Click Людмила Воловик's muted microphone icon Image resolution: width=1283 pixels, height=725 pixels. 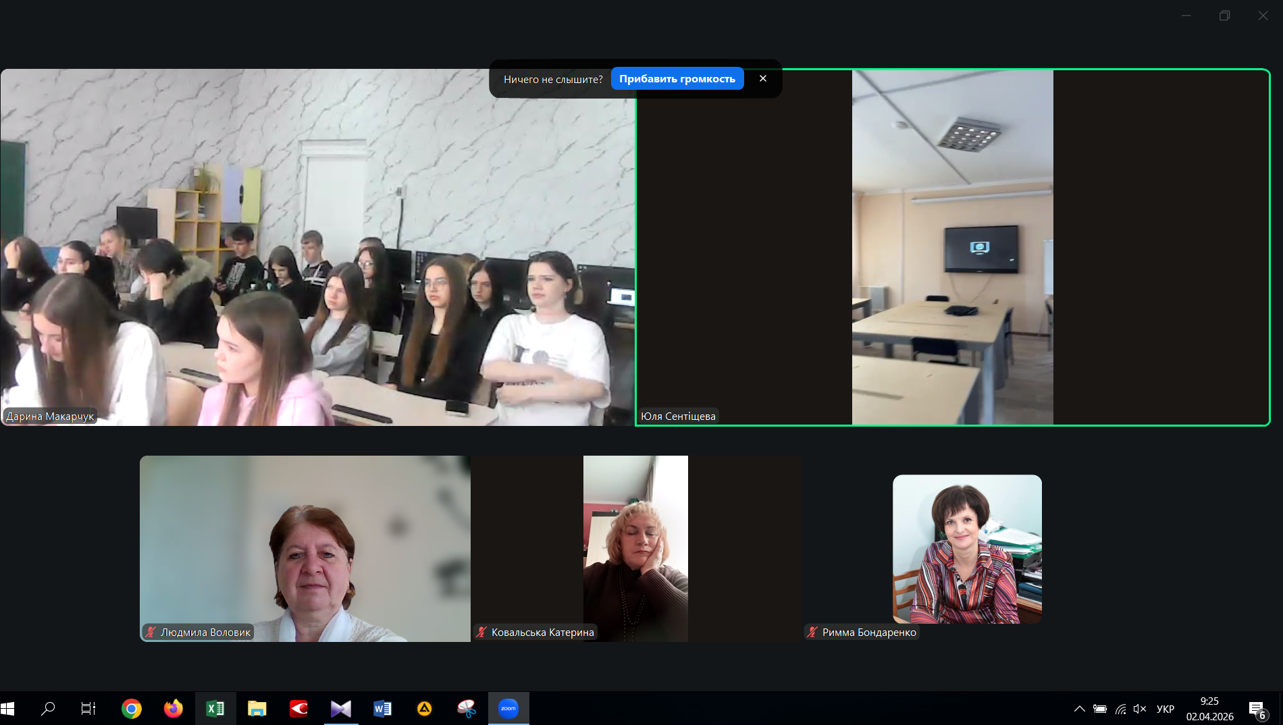151,633
